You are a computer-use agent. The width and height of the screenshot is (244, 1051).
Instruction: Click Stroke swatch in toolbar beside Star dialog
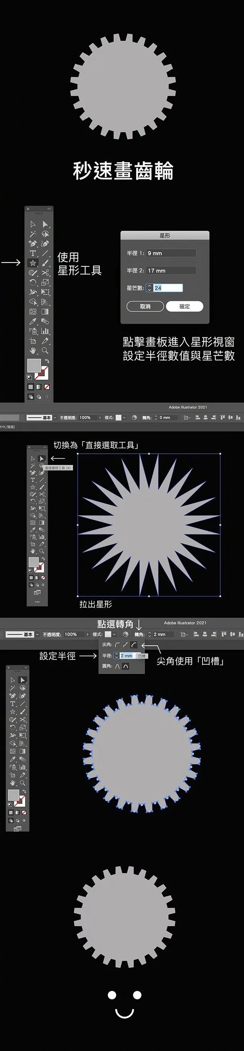[42, 372]
